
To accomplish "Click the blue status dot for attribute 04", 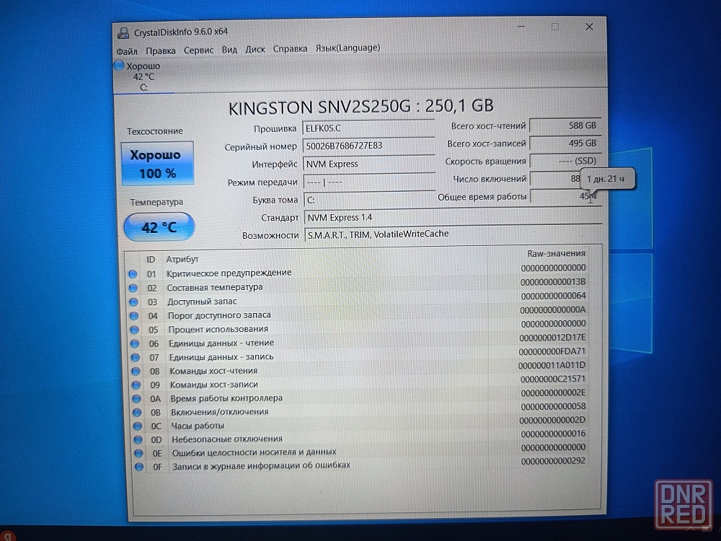I will (134, 316).
